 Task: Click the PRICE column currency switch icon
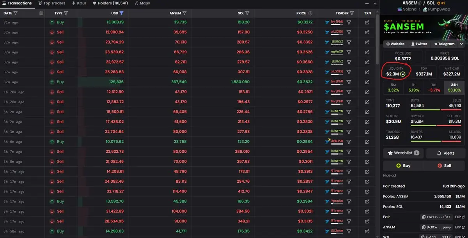tap(310, 13)
